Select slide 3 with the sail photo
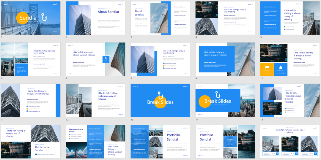The image size is (321, 160). pos(160,18)
